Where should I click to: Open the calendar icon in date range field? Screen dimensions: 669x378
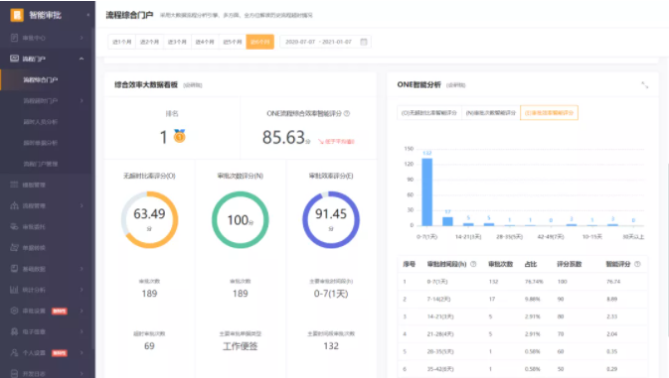tap(364, 42)
